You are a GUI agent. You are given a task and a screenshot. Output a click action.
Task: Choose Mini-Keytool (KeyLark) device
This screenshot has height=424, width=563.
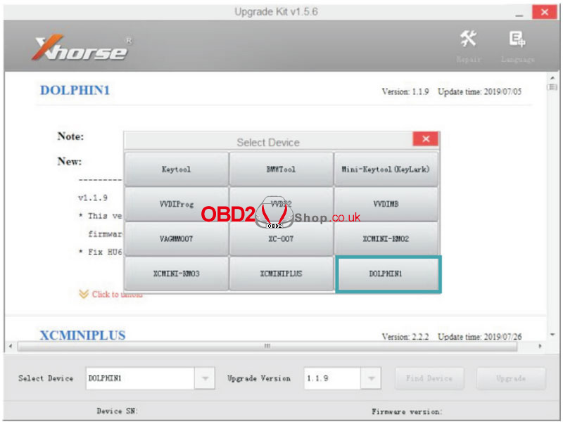point(386,169)
